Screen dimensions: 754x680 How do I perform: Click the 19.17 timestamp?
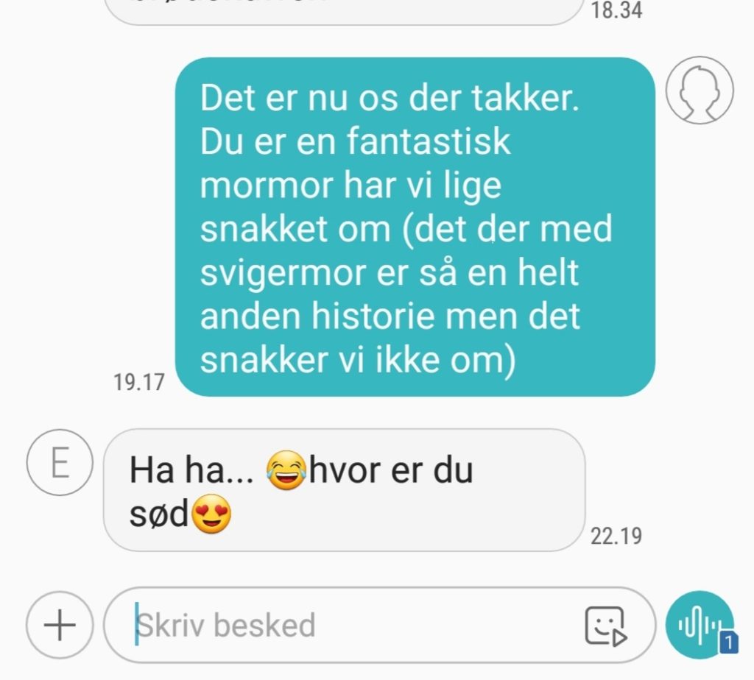pos(139,382)
